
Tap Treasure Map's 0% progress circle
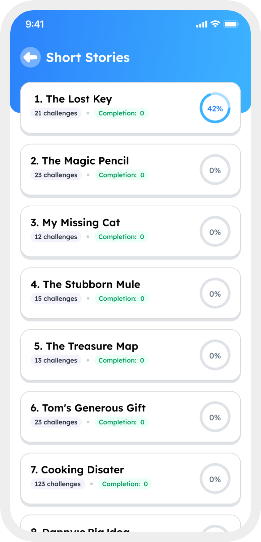coord(215,355)
